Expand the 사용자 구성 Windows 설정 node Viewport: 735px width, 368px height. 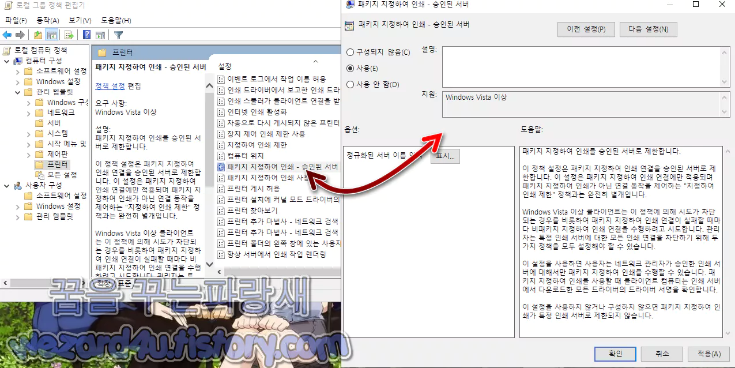coord(17,205)
